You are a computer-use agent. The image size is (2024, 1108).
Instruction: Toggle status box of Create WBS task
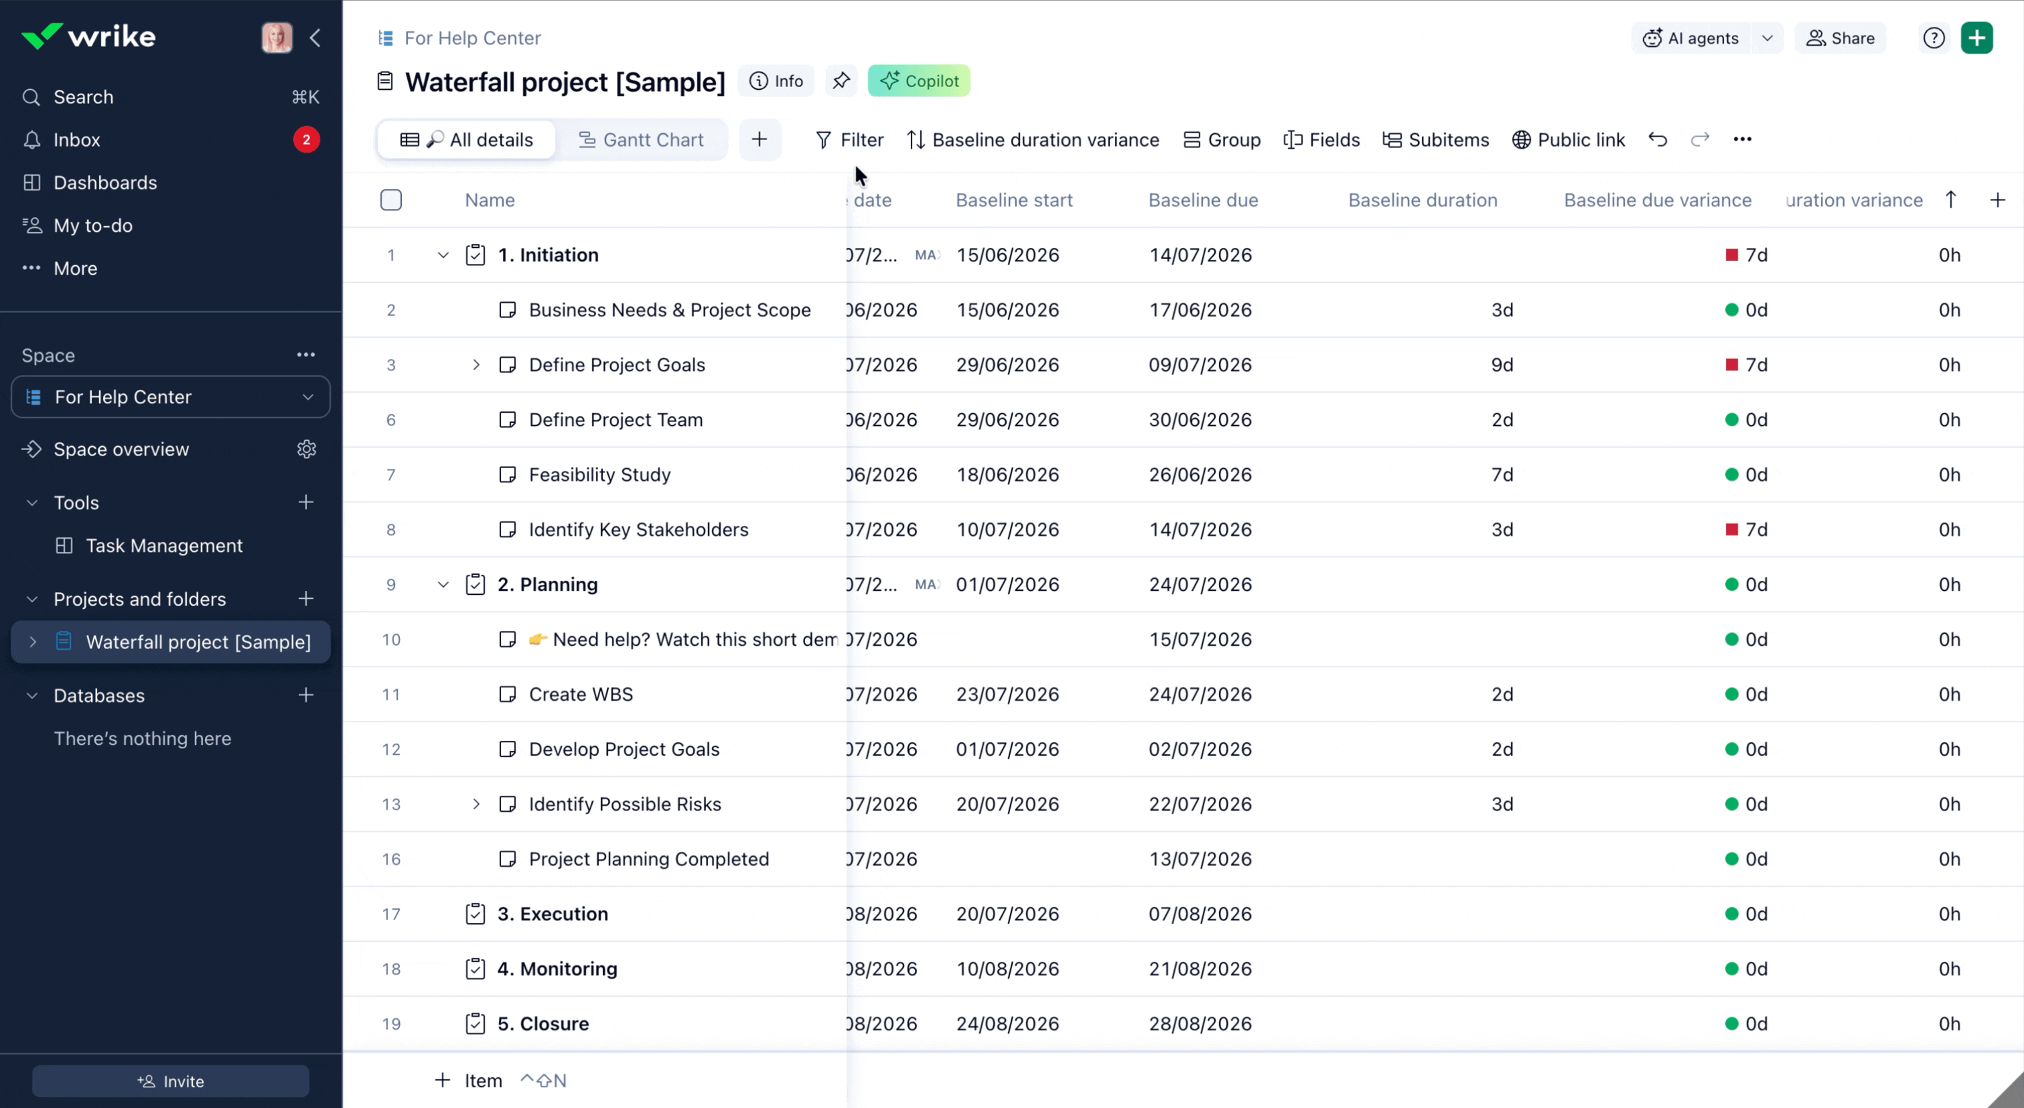coord(508,694)
